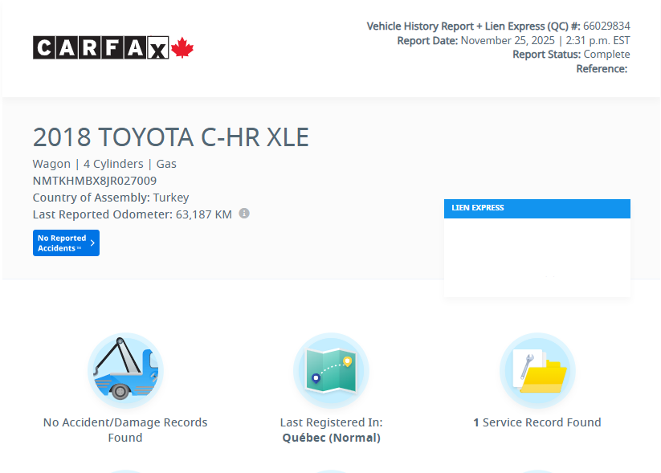This screenshot has height=473, width=661.
Task: Click the No Reported Accidents button
Action: (66, 243)
